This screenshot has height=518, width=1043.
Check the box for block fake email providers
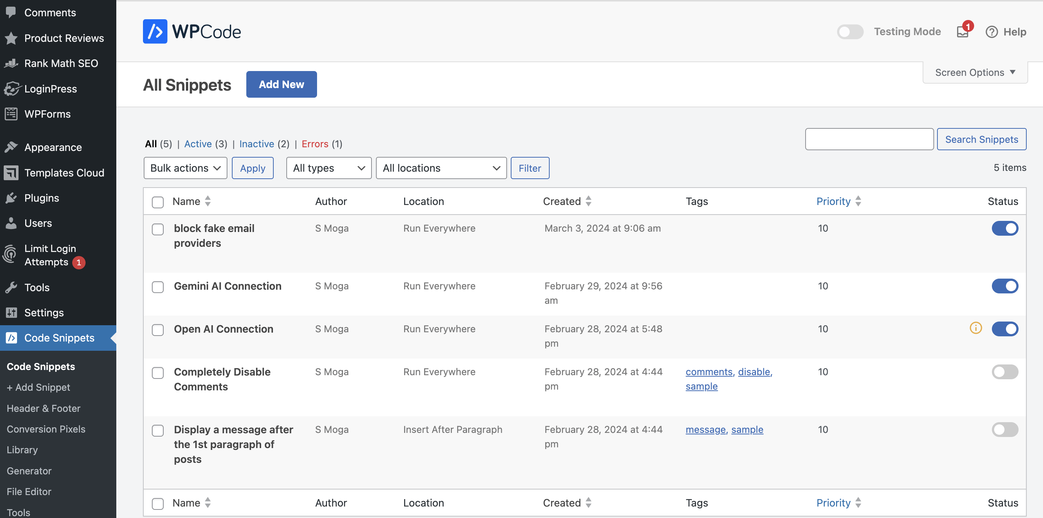(157, 229)
